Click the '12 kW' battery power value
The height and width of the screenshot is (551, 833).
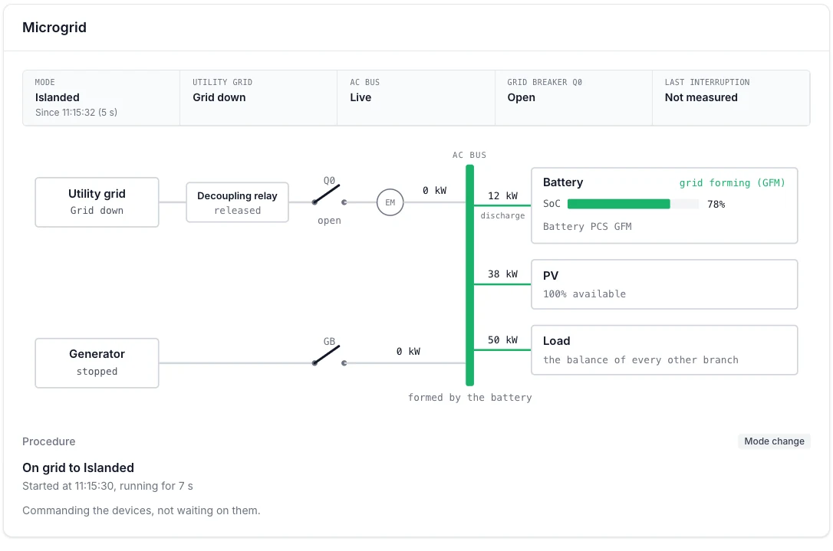point(502,196)
